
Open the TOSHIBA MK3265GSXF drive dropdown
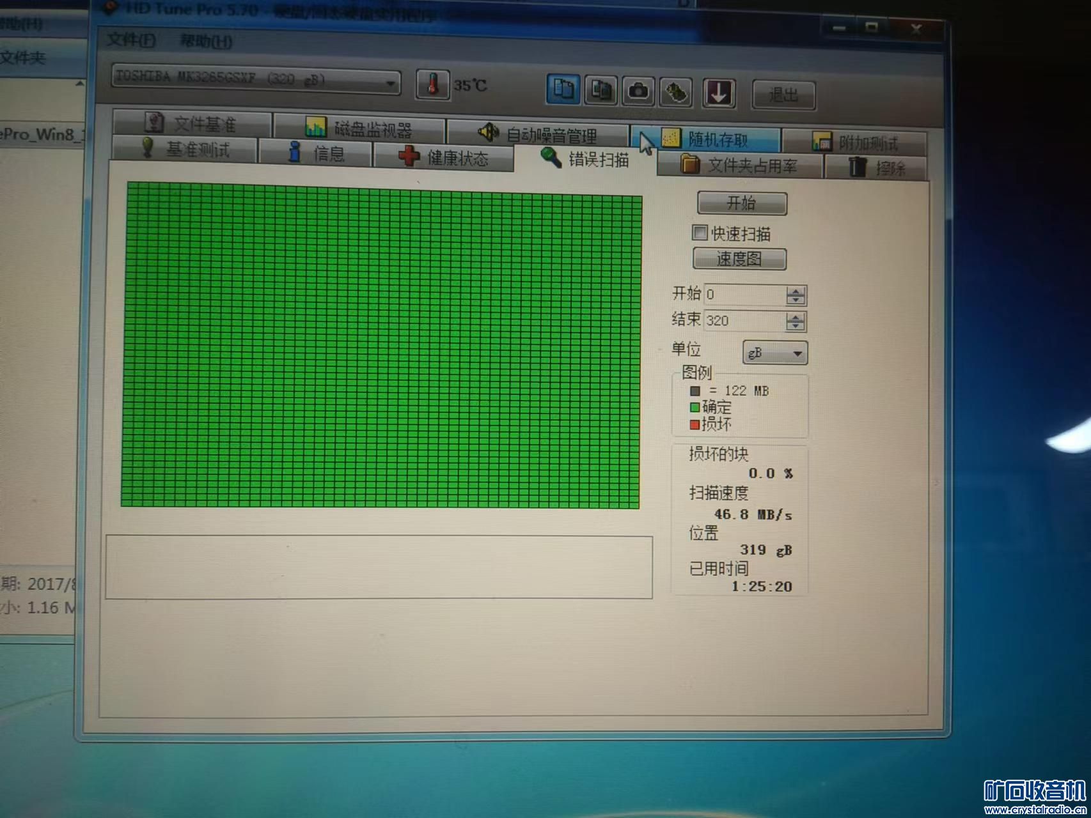[x=256, y=79]
